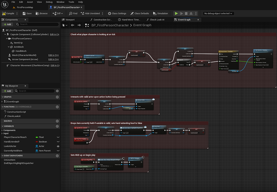Image resolution: width=277 pixels, height=192 pixels.
Task: Add a new event dispatcher with plus icon
Action: 57,156
